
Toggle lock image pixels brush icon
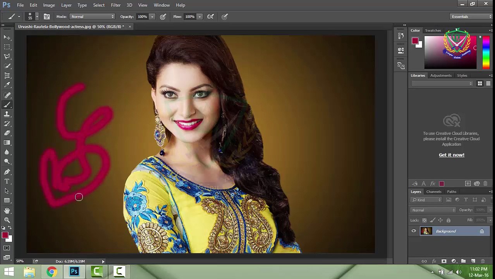[x=432, y=220]
